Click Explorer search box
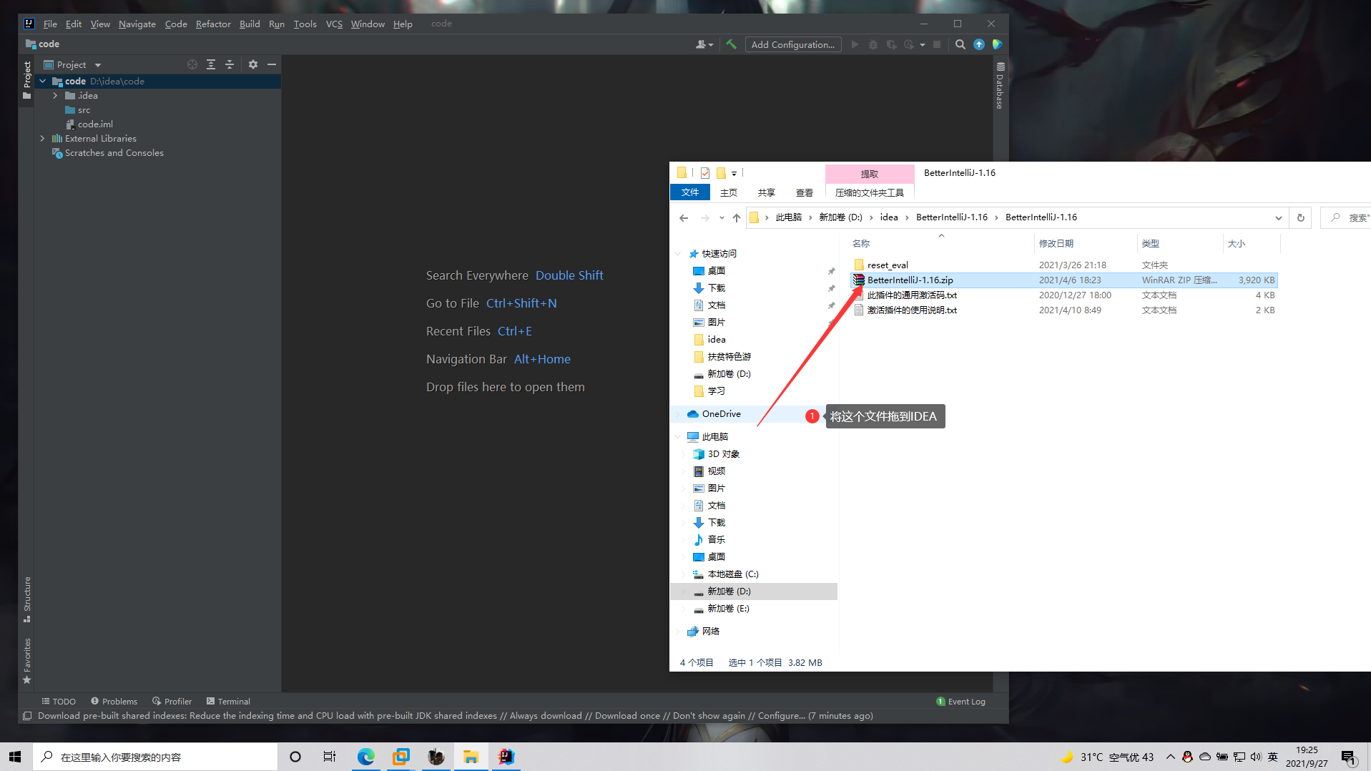 (1346, 217)
